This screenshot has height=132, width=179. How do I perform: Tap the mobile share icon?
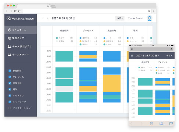point(151,123)
